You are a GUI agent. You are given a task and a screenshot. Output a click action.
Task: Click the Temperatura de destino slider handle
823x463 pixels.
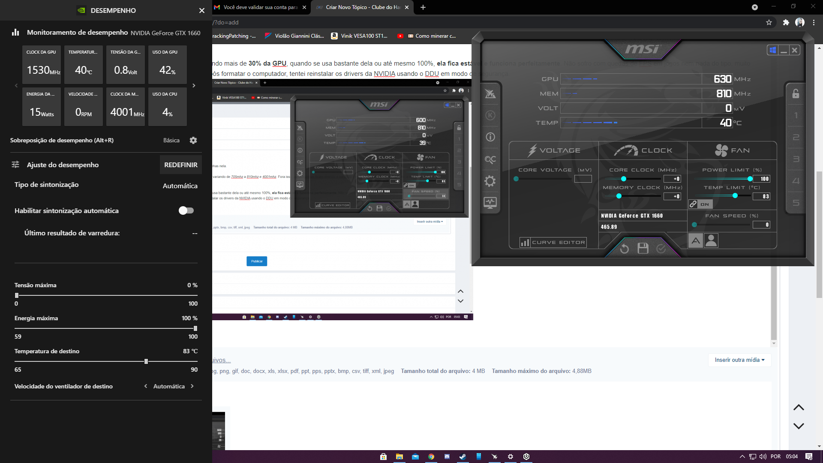point(146,361)
